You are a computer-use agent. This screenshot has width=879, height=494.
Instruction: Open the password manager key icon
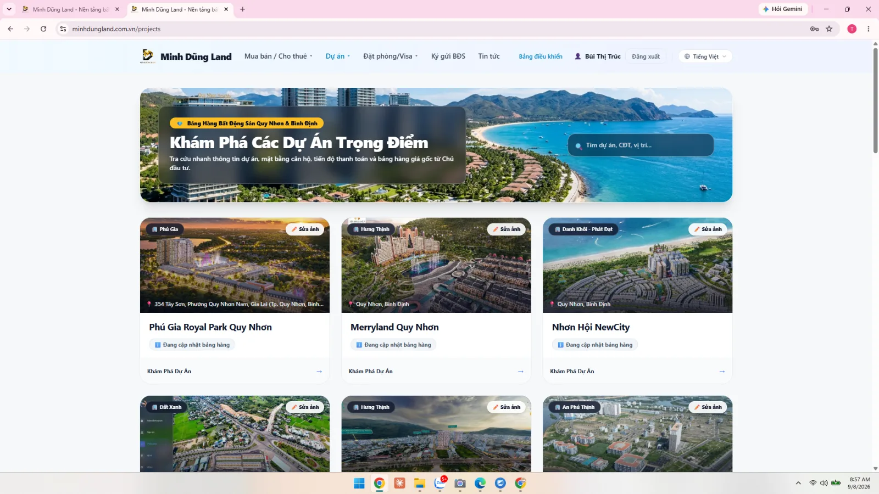(x=814, y=29)
